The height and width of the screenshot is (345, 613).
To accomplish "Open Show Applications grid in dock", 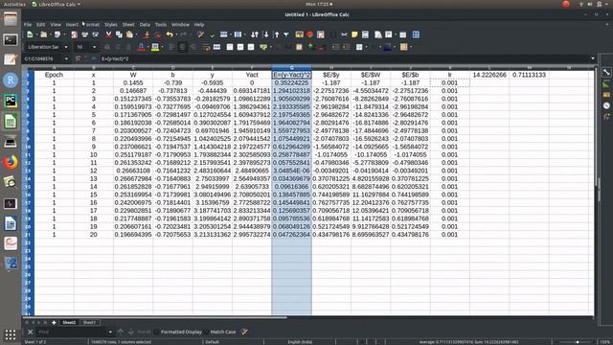I will (11, 334).
